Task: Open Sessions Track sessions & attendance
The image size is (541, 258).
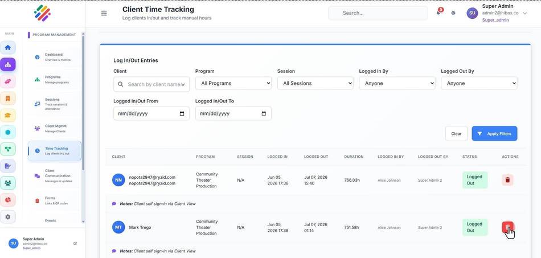Action: tap(55, 104)
